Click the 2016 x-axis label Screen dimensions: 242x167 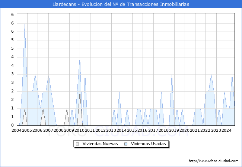click(x=142, y=130)
